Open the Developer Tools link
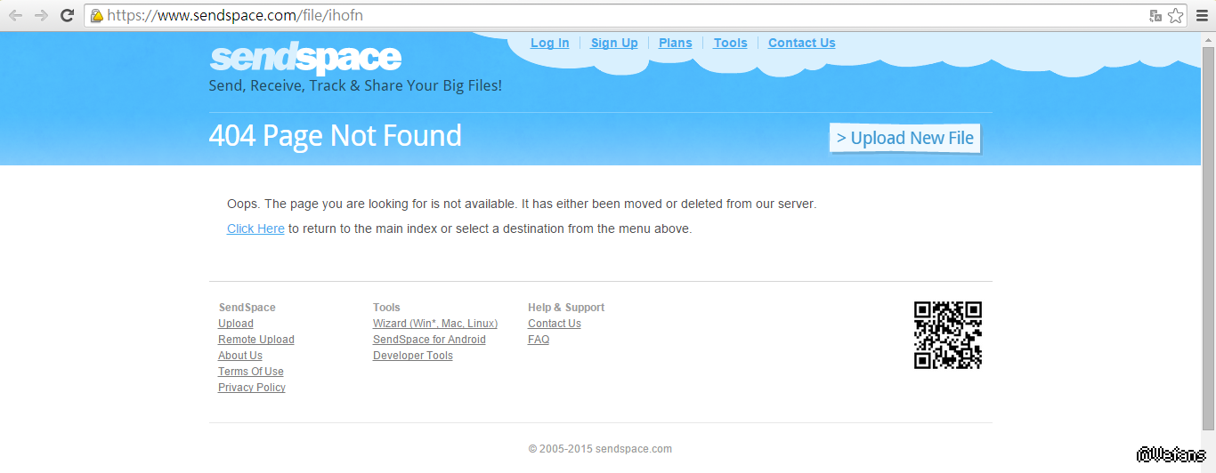This screenshot has width=1216, height=473. (x=413, y=356)
